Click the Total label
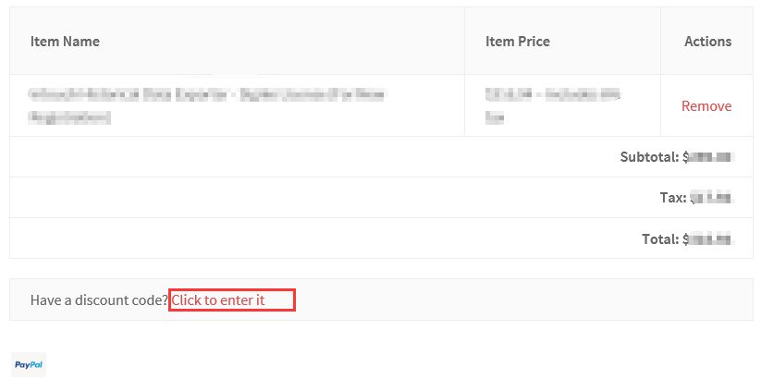Image resolution: width=761 pixels, height=379 pixels. coord(660,238)
